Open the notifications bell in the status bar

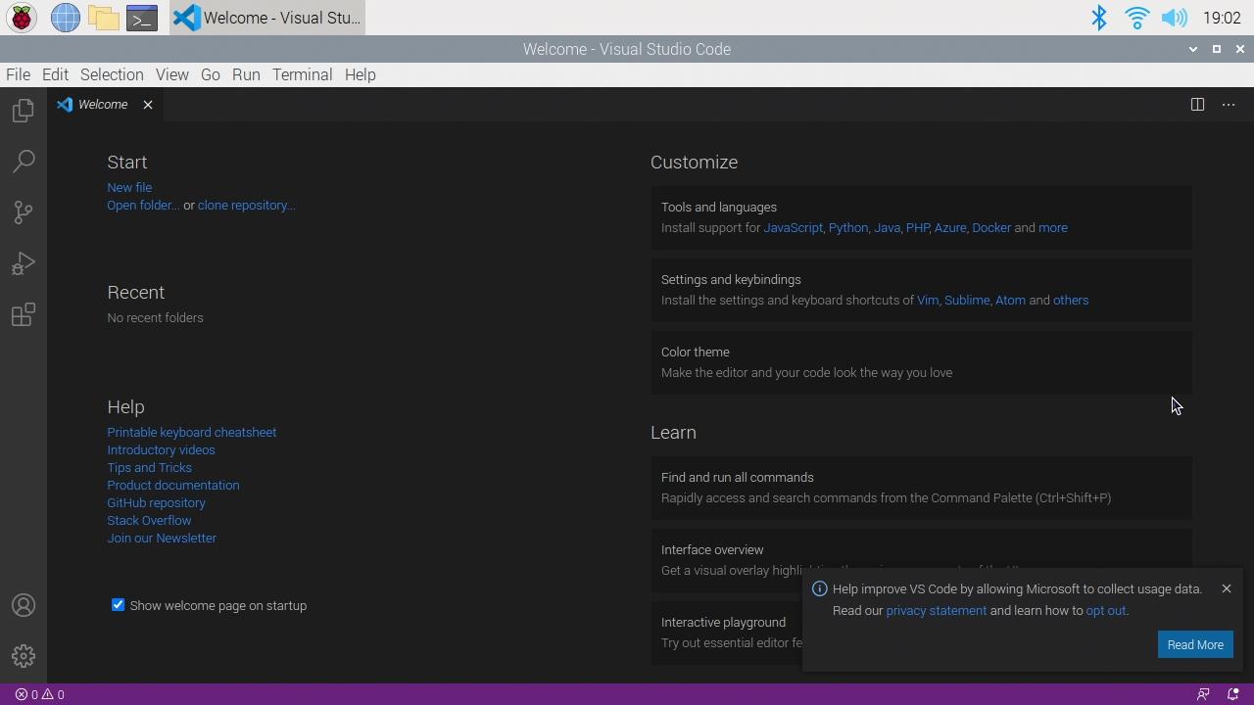pos(1232,694)
